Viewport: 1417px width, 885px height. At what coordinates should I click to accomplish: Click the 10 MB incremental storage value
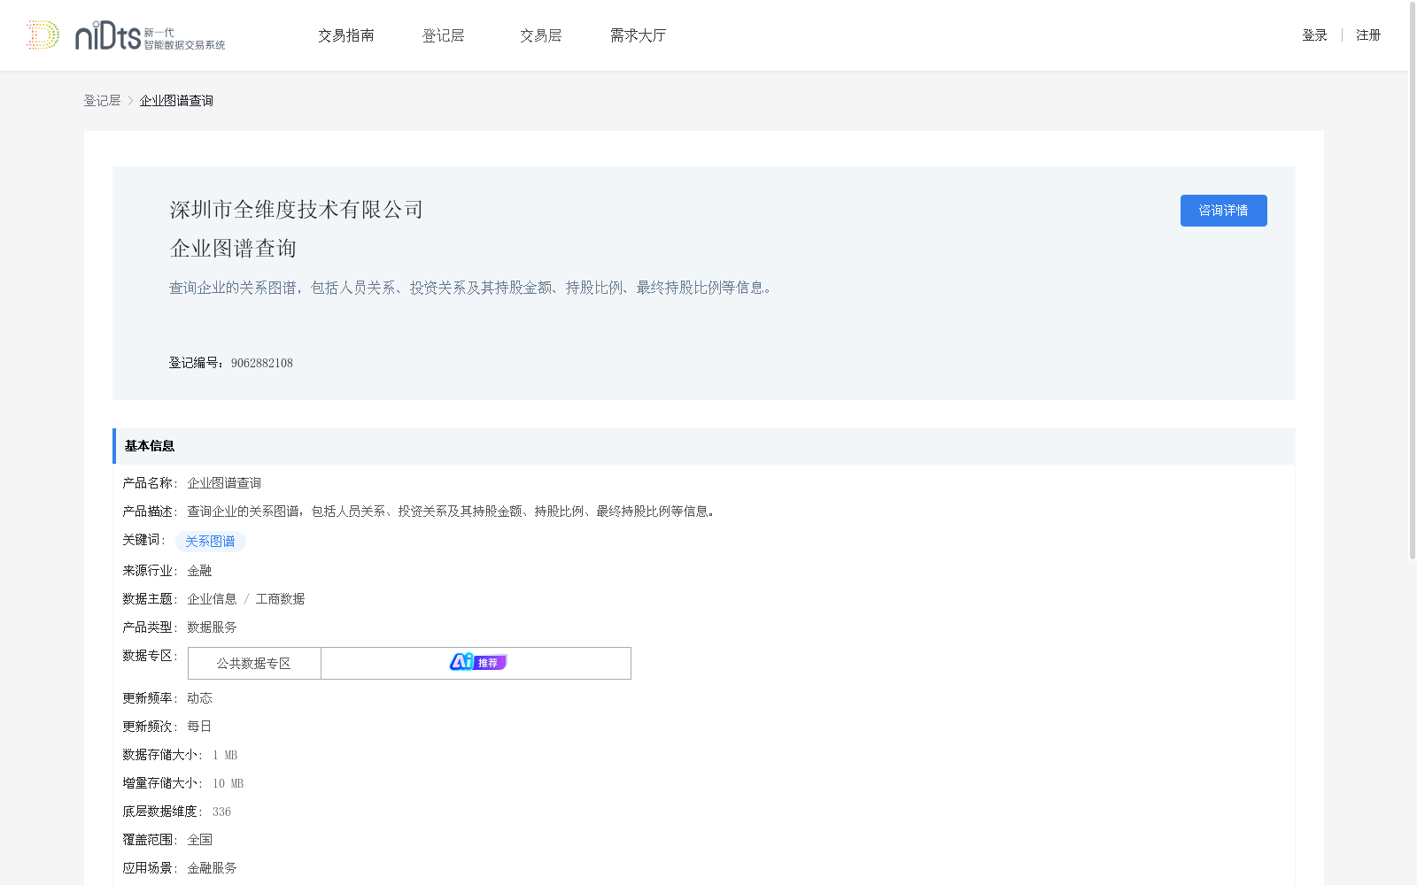coord(228,783)
